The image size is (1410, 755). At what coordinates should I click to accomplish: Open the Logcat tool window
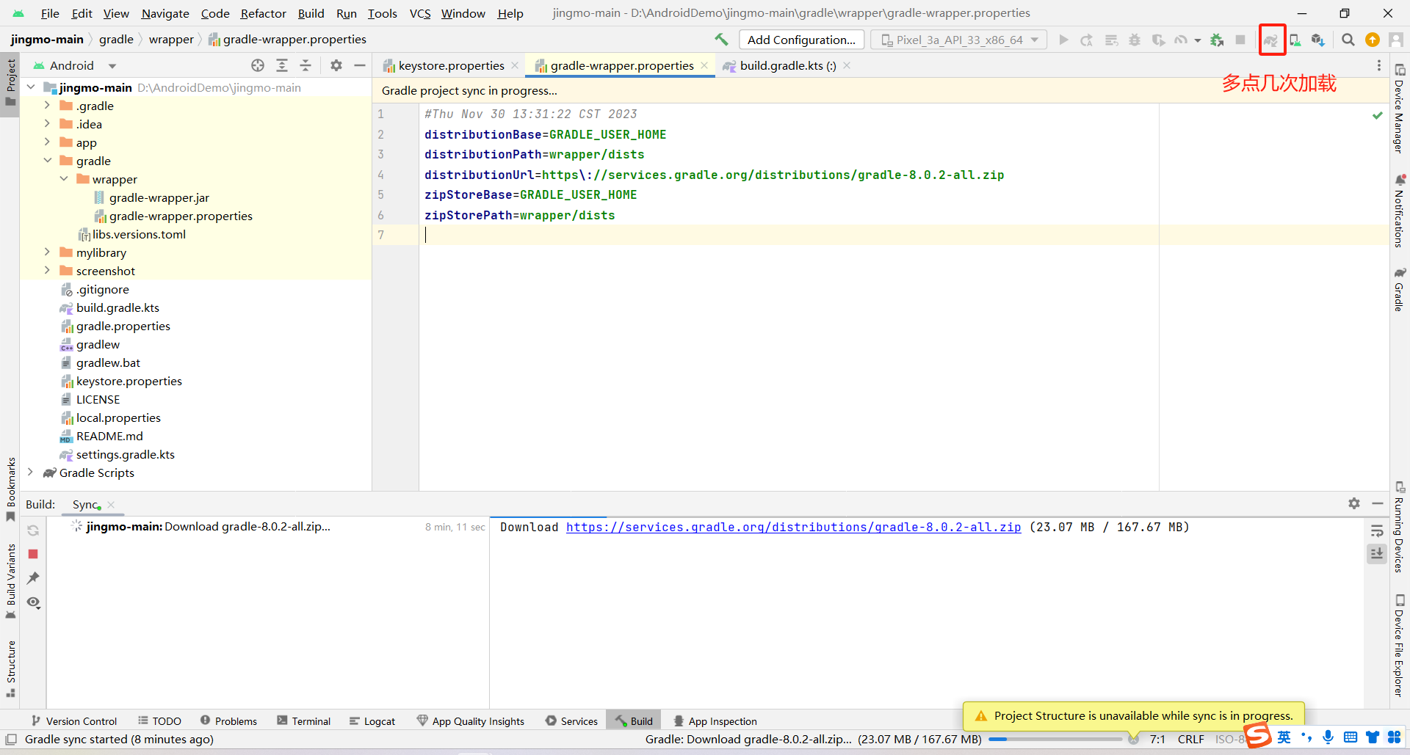click(x=372, y=721)
